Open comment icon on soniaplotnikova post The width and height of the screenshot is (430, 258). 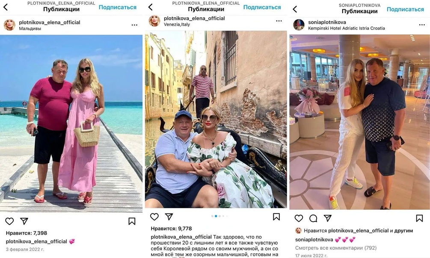[x=313, y=218]
